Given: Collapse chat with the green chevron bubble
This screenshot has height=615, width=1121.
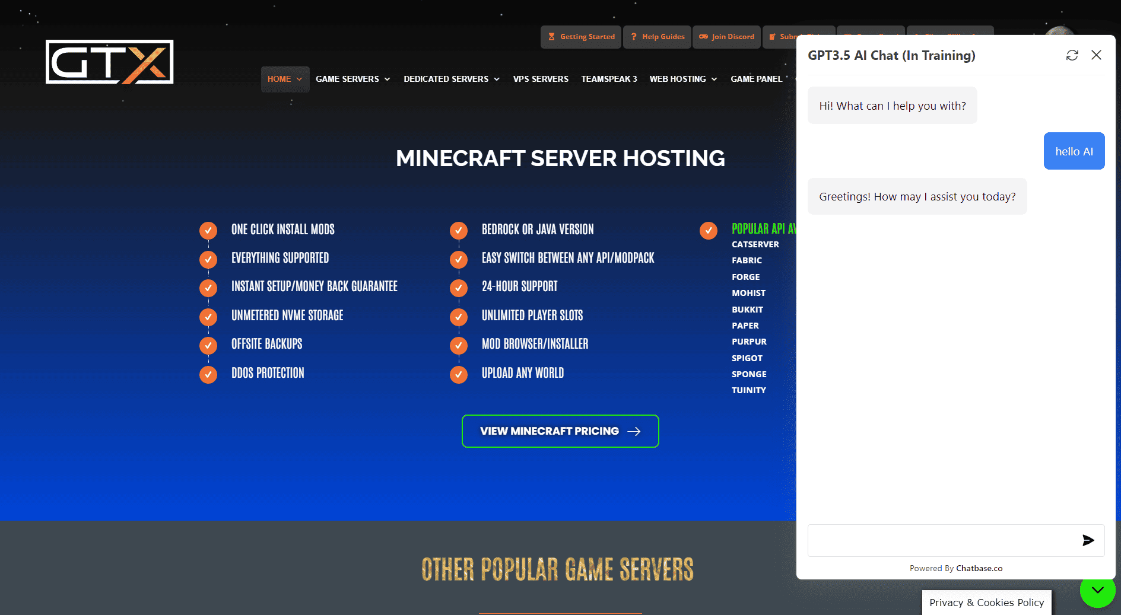Looking at the screenshot, I should click(1098, 590).
